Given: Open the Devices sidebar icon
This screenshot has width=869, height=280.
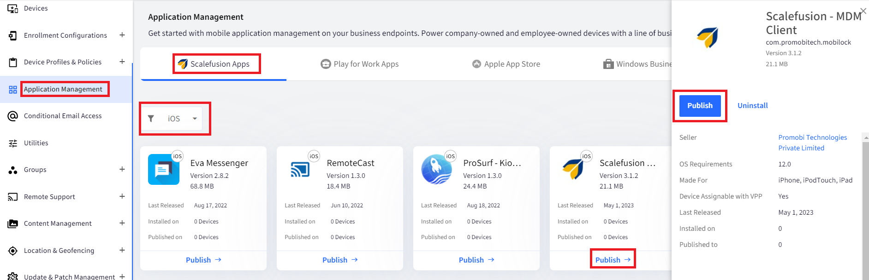Looking at the screenshot, I should tap(12, 8).
